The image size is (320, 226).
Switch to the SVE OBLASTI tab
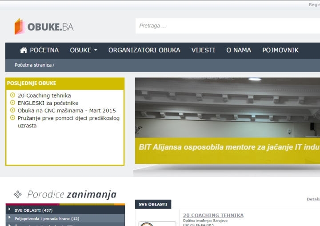(153, 204)
